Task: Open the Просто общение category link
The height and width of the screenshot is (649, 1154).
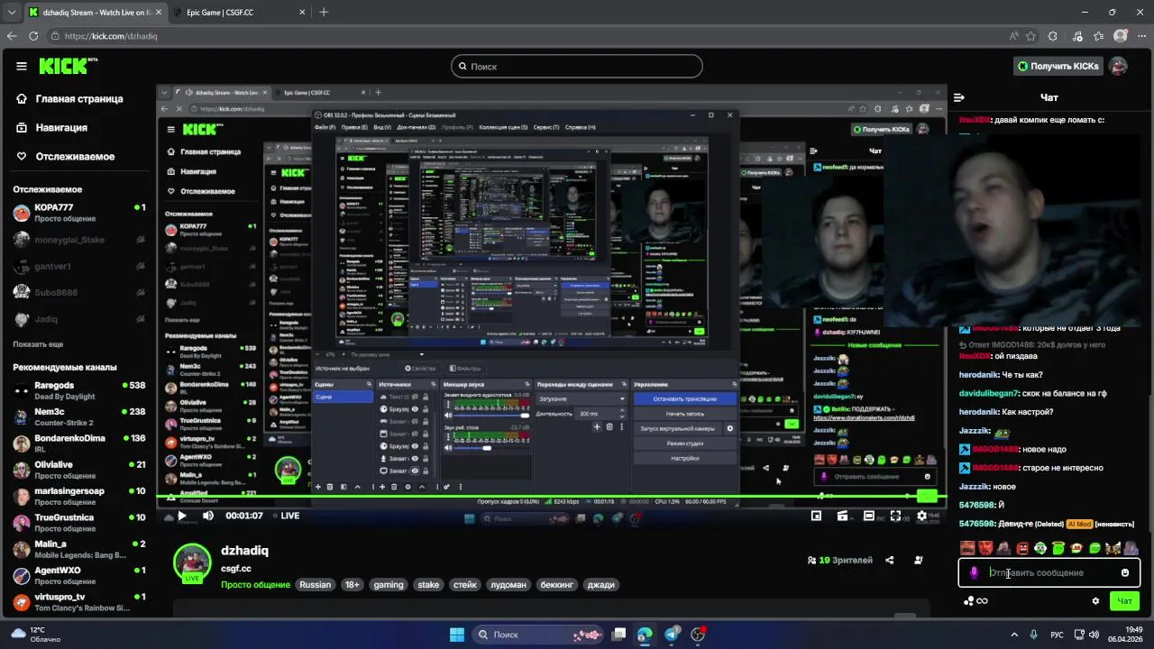Action: click(257, 584)
